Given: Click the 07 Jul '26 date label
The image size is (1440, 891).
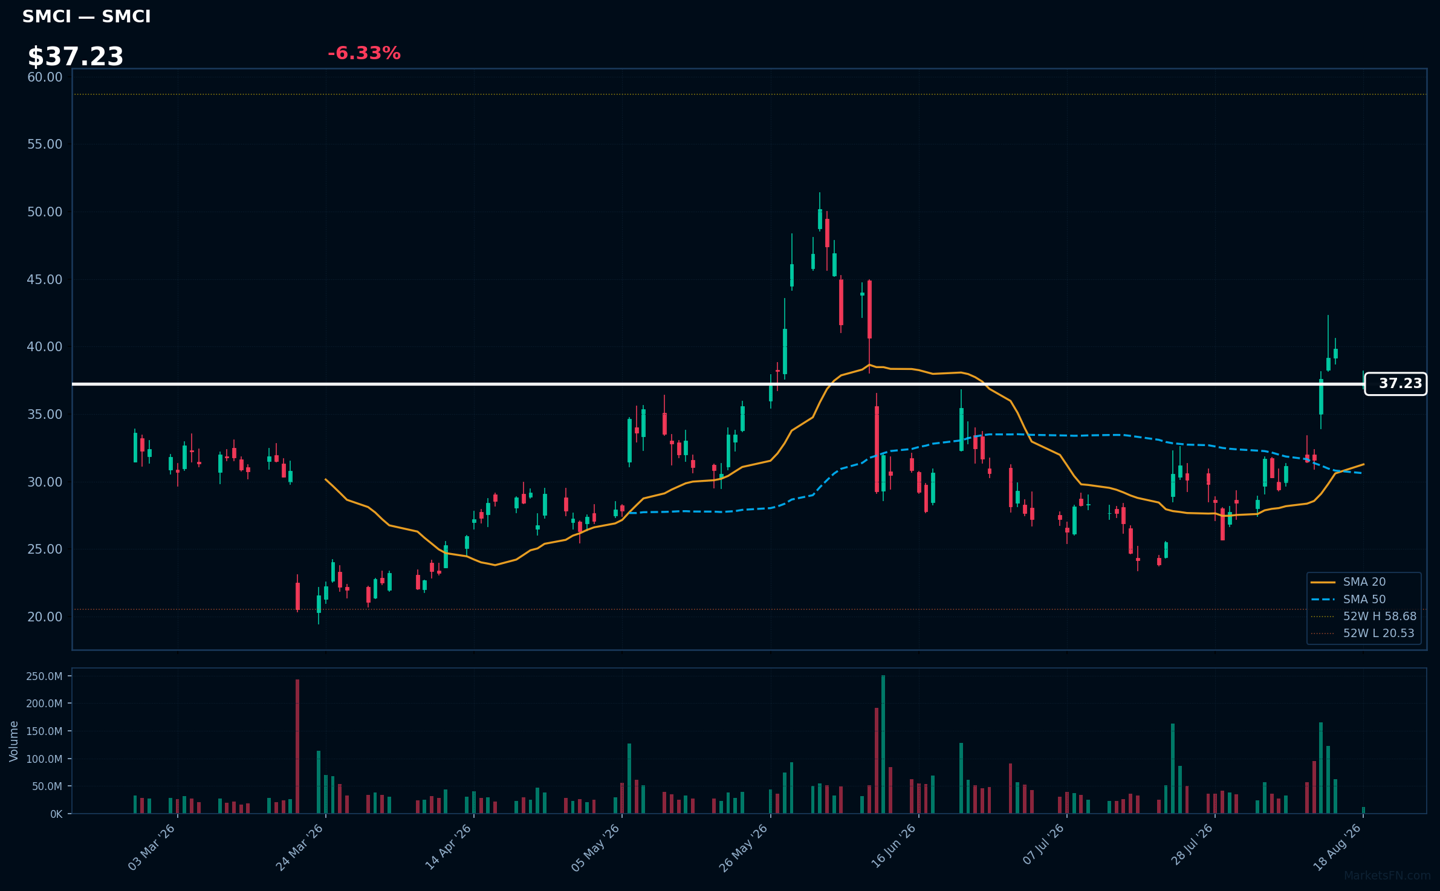Looking at the screenshot, I should 1043,845.
